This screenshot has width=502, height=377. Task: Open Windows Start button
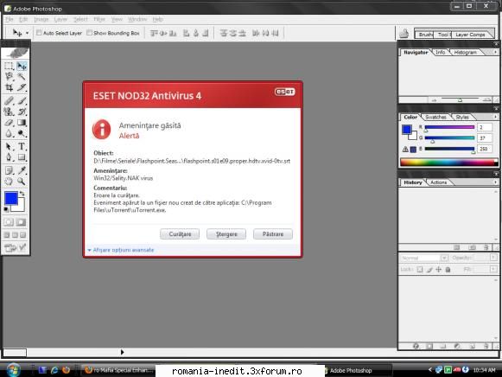coord(14,370)
